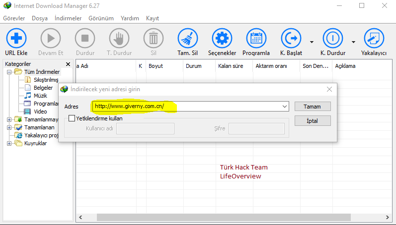
Task: Expand the Tamamlanmayan tree node
Action: coord(9,119)
